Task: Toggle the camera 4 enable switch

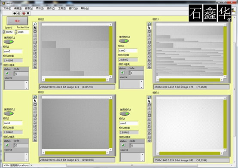Action: point(125,113)
